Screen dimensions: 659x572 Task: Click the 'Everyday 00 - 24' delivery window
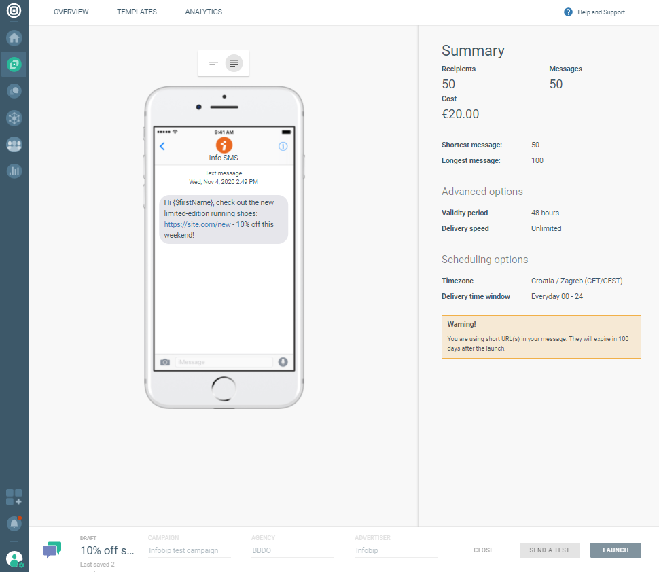557,296
